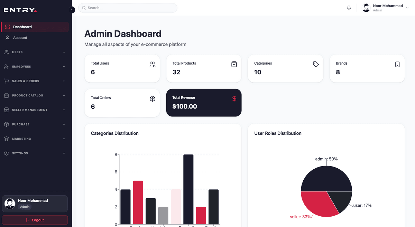Open the Seller Management chevron

pos(64,110)
